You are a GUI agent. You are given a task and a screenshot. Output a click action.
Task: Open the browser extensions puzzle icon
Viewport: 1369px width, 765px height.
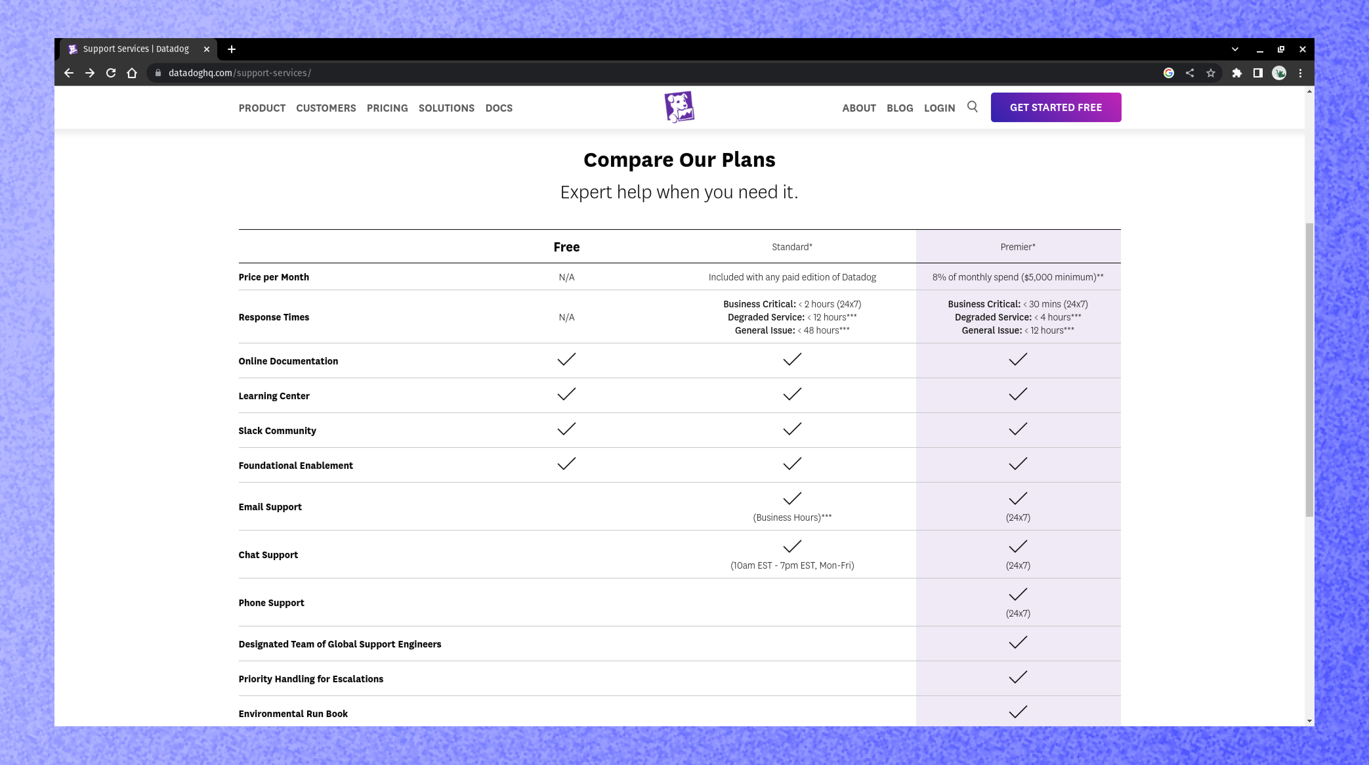pos(1236,73)
